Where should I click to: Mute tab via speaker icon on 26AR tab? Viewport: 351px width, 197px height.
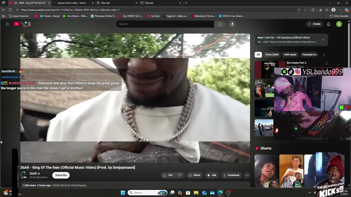pyautogui.click(x=15, y=3)
